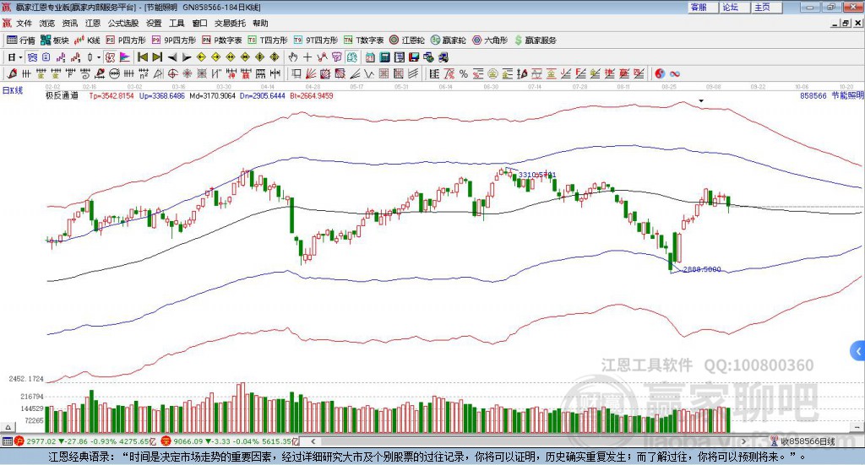Open the 浏览 menu
This screenshot has width=865, height=465.
(x=47, y=23)
